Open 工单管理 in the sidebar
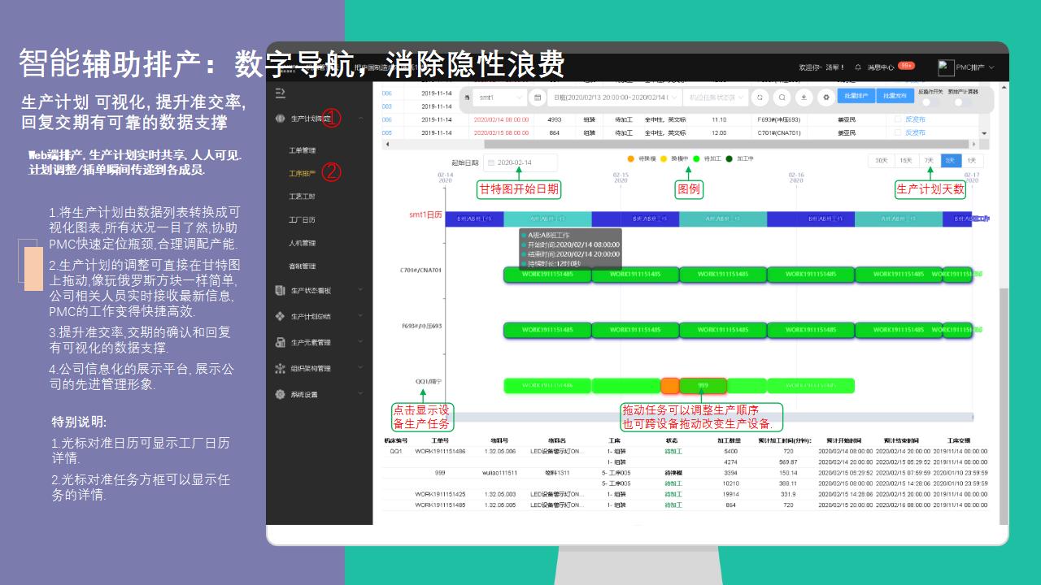This screenshot has width=1041, height=585. point(302,150)
